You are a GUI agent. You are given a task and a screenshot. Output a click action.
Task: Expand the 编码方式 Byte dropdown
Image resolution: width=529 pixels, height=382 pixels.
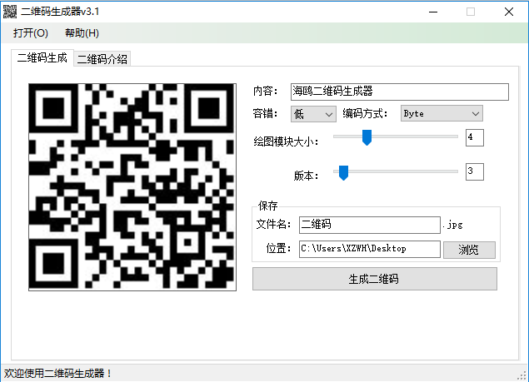click(441, 113)
